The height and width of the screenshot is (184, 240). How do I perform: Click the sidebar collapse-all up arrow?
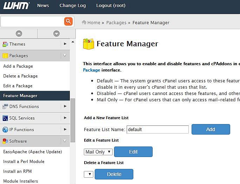tap(19, 34)
